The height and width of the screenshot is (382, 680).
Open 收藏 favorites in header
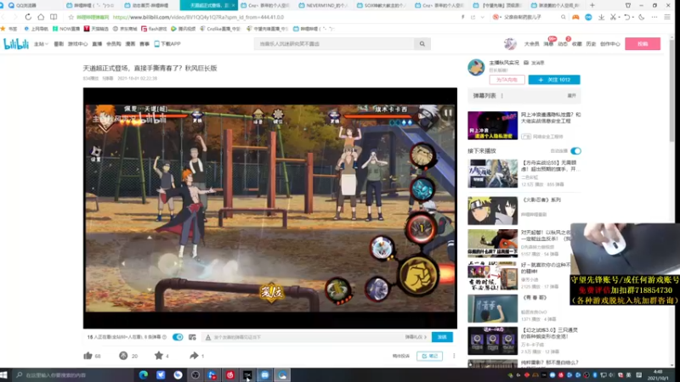click(577, 44)
